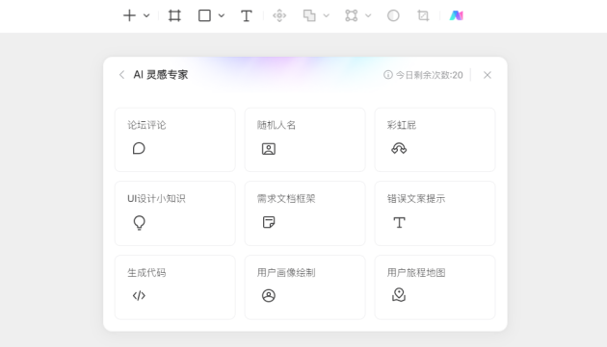Expand the boolean operations dropdown arrow
Screen dimensions: 607x347
327,15
